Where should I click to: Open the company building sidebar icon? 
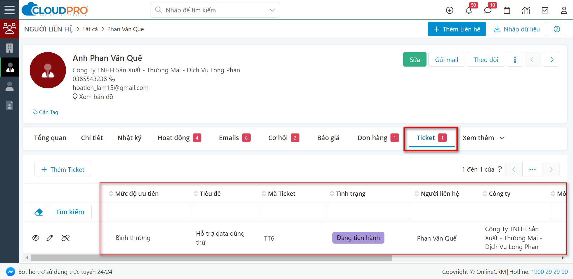(x=9, y=48)
